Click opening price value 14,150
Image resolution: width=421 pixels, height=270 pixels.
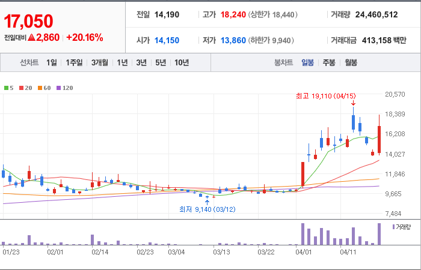[x=167, y=40]
